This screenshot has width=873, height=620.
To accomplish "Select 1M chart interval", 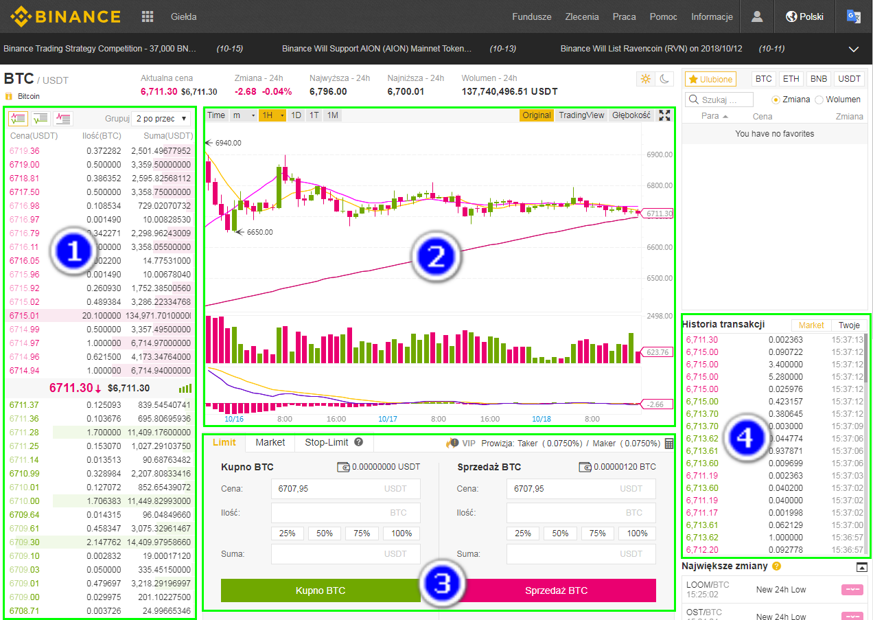I will 333,115.
